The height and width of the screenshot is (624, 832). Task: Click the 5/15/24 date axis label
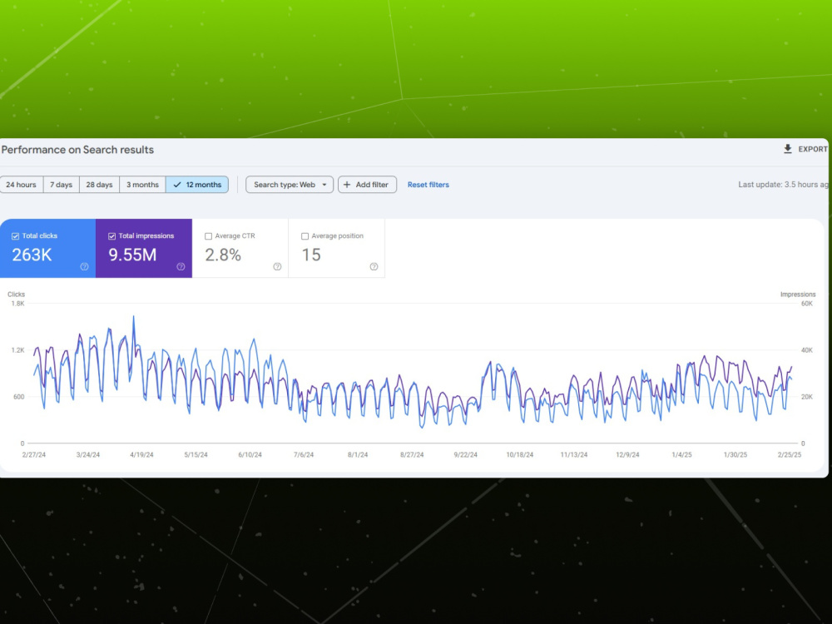click(196, 455)
